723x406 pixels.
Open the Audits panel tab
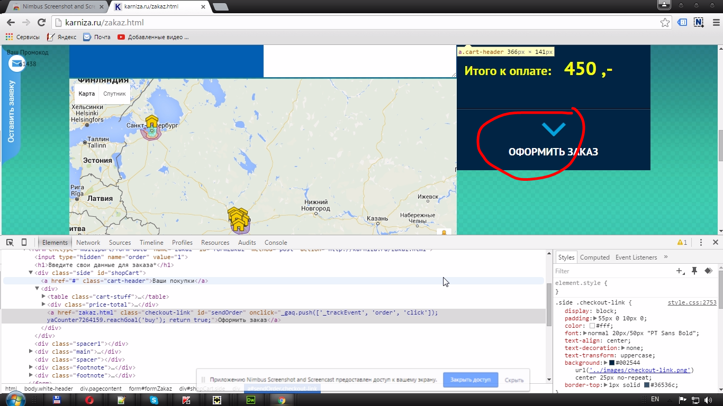point(247,243)
